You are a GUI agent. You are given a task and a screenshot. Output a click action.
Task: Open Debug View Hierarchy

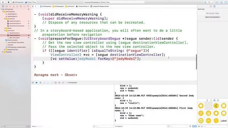56,82
